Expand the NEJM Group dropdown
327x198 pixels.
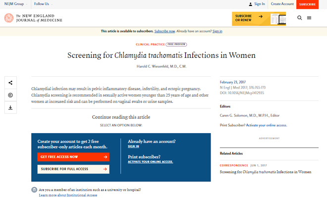16,4
